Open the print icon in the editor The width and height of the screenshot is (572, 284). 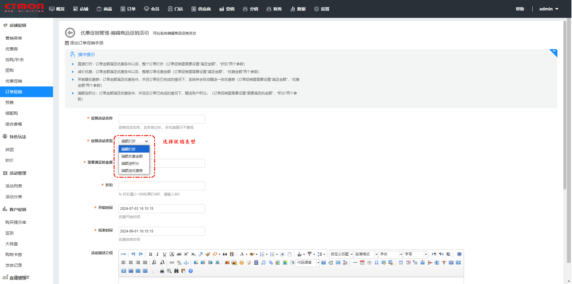point(162,271)
